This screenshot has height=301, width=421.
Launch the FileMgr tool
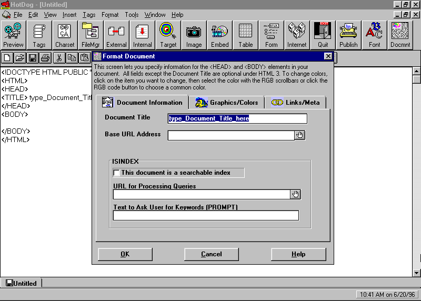(91, 35)
